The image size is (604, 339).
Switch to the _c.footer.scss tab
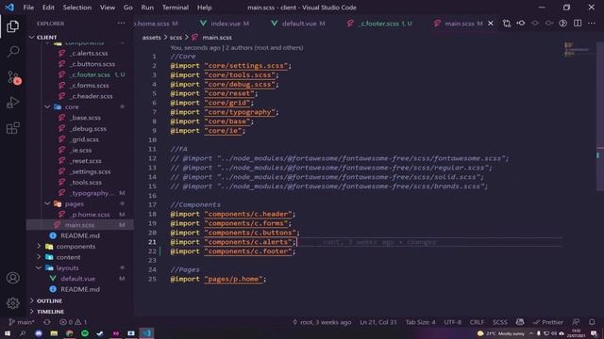click(x=380, y=24)
